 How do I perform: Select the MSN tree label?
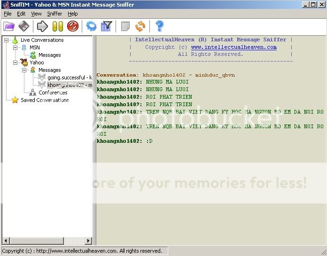point(35,47)
